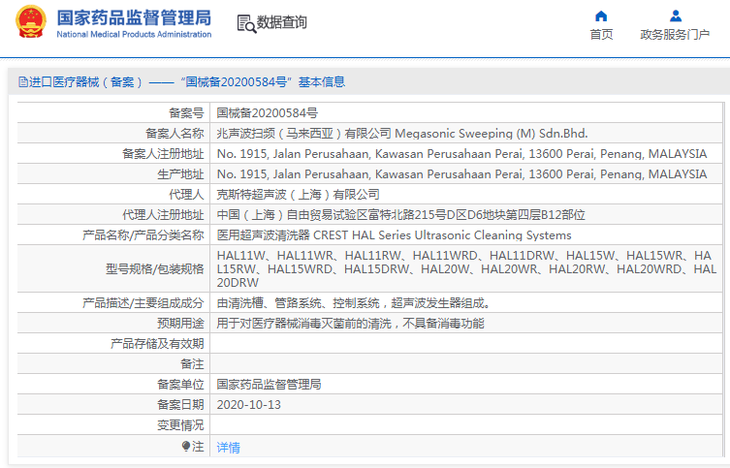
Task: Select the 备案人注册地址 label
Action: pyautogui.click(x=163, y=154)
